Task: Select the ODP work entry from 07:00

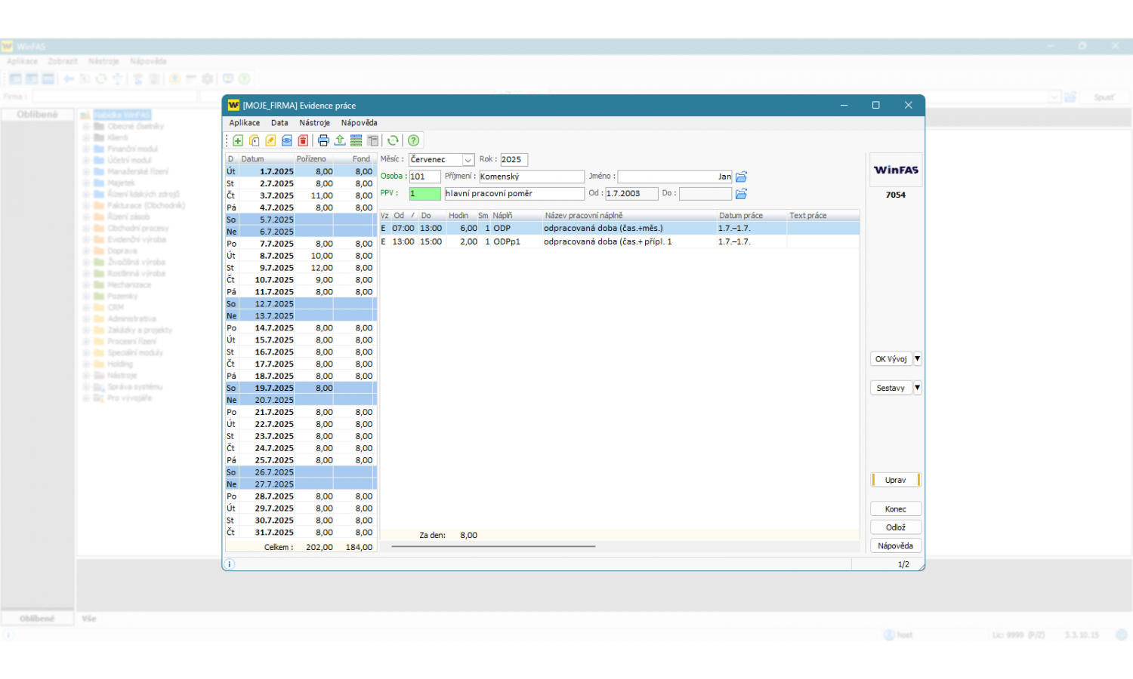Action: [619, 229]
